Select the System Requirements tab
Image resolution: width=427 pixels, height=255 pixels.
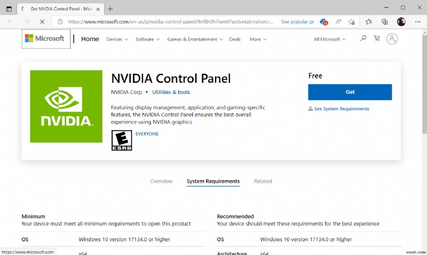(x=213, y=181)
